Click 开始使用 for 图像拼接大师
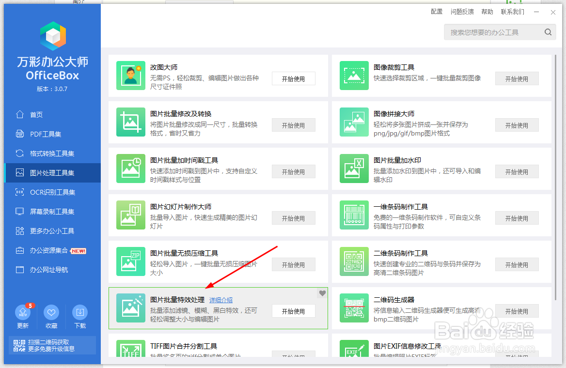The height and width of the screenshot is (368, 566). coord(517,125)
